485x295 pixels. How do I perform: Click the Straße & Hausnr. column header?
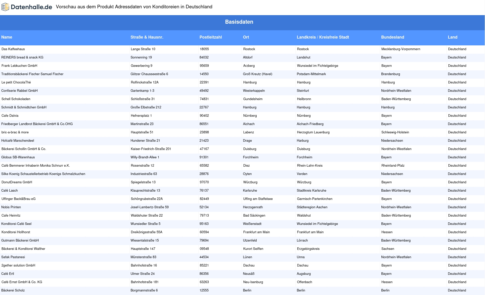tap(147, 37)
